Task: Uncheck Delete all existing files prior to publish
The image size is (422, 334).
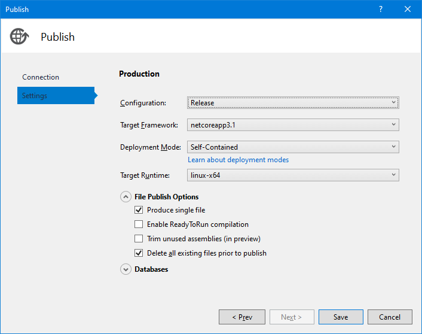Action: (139, 253)
